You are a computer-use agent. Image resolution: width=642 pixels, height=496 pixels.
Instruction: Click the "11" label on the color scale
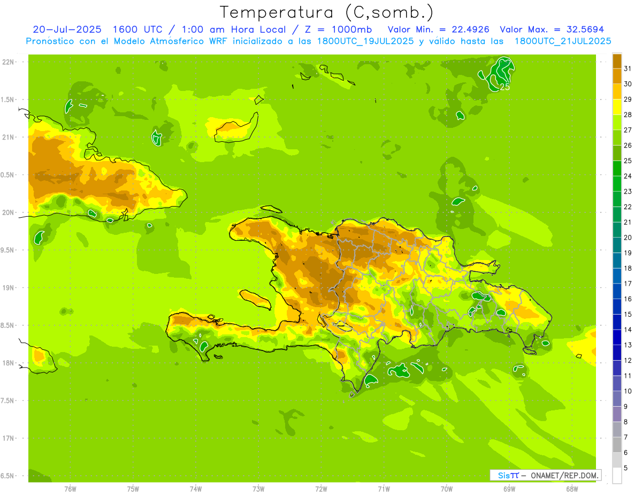(x=628, y=376)
